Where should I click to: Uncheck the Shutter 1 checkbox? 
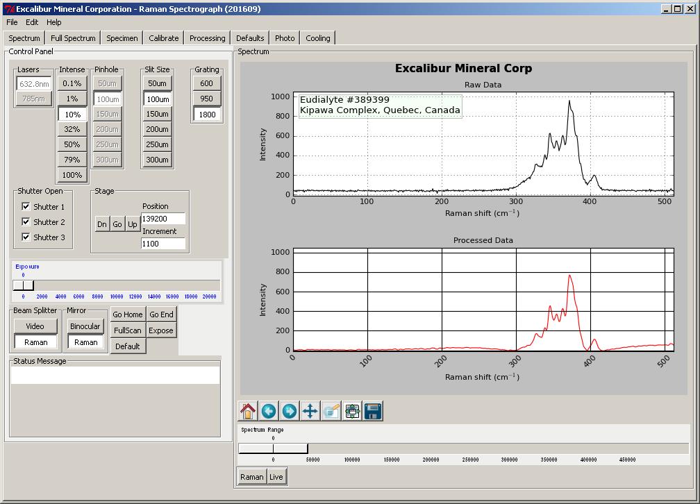(26, 207)
